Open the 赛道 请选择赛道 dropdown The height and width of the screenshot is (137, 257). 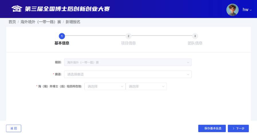128,74
